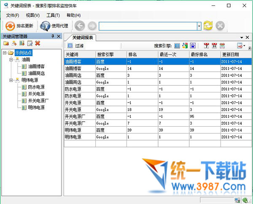Click the edit keyword pencil icon
The width and height of the screenshot is (253, 204).
pos(30,44)
